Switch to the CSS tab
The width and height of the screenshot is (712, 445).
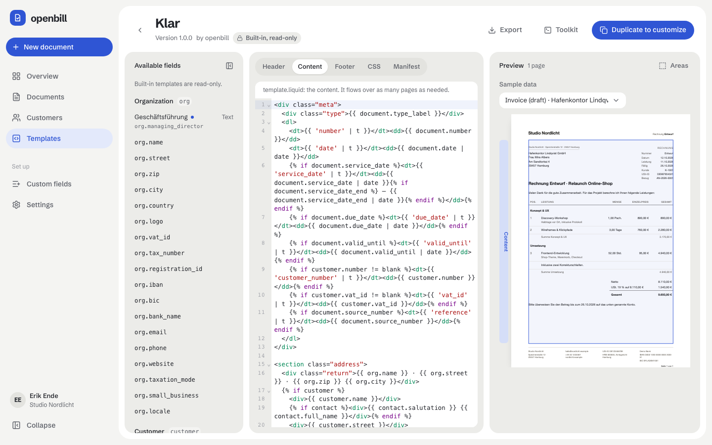[x=374, y=67]
